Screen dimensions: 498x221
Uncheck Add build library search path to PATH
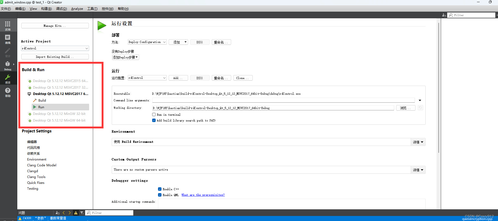154,120
